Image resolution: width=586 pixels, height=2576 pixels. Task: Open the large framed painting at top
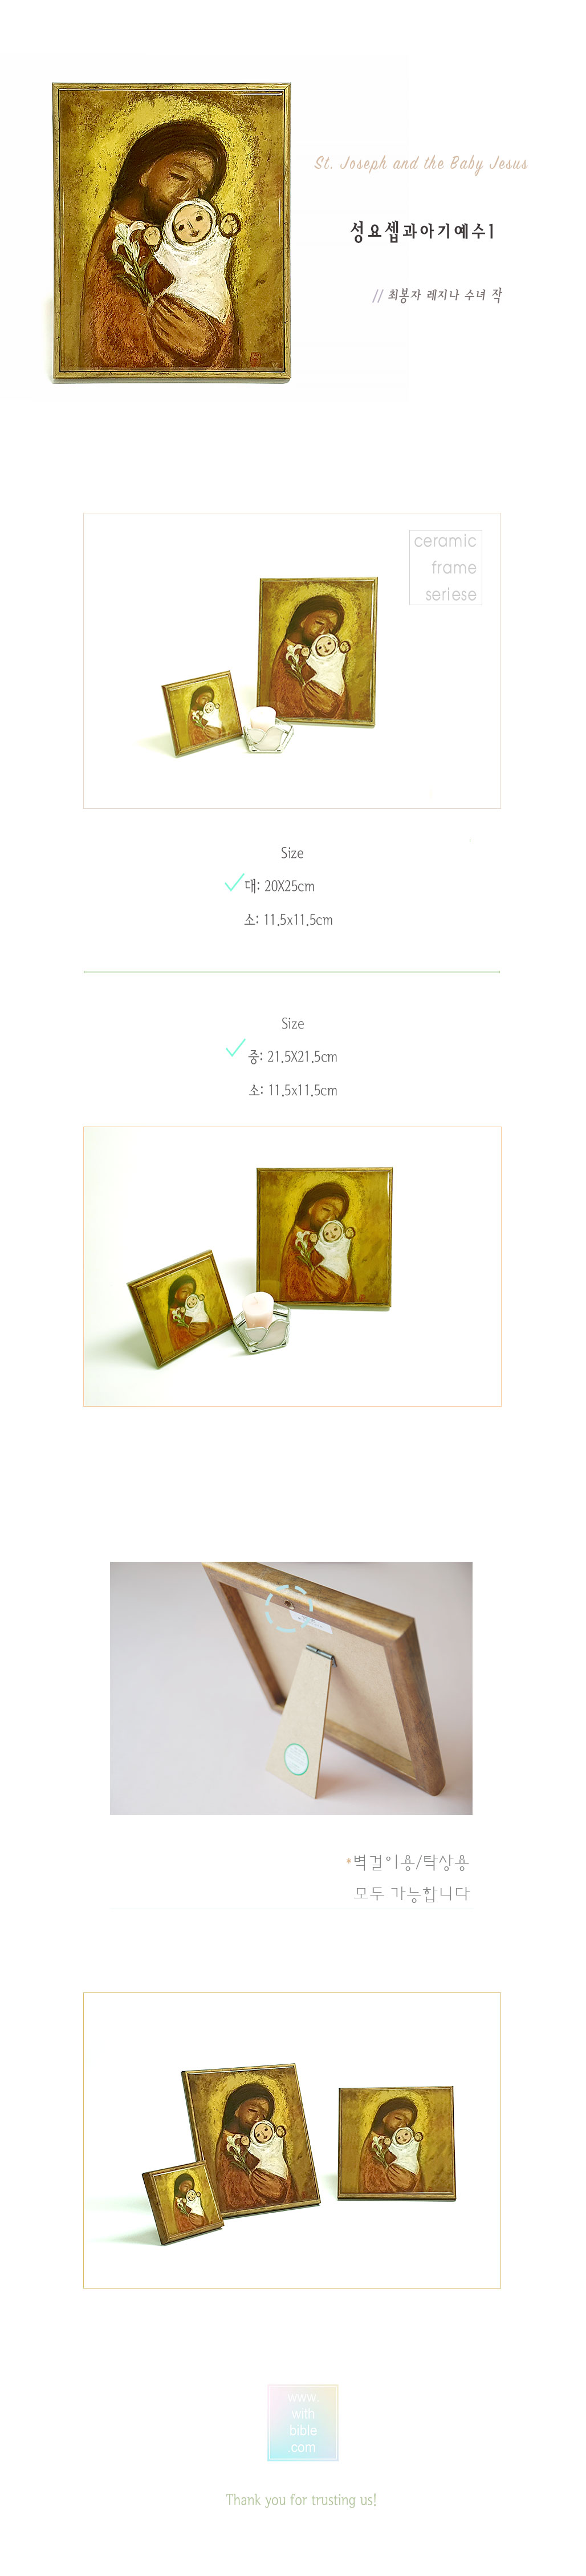tap(172, 232)
